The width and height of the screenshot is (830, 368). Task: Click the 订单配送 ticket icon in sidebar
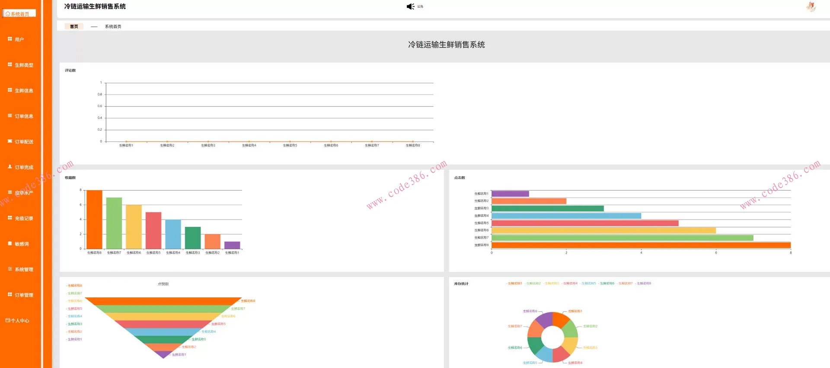(10, 142)
